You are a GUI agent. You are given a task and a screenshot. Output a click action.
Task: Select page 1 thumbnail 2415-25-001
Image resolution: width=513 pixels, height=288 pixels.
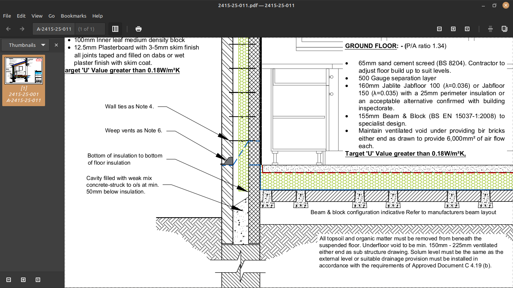click(24, 80)
